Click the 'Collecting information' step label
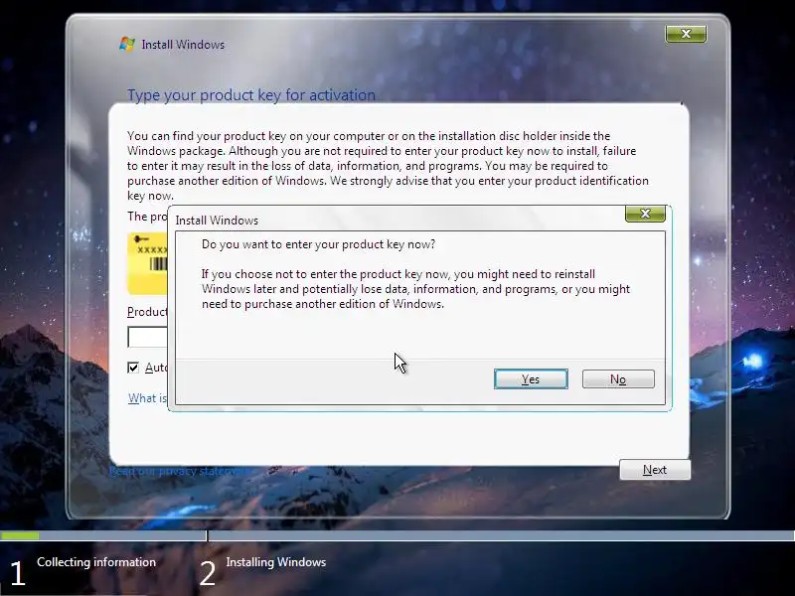The width and height of the screenshot is (795, 596). click(96, 562)
